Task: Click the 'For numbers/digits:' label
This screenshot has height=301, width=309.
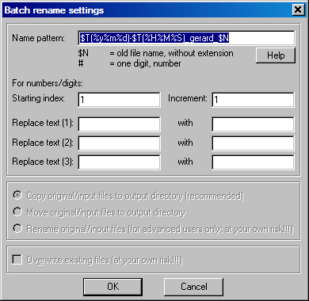Action: (x=48, y=83)
